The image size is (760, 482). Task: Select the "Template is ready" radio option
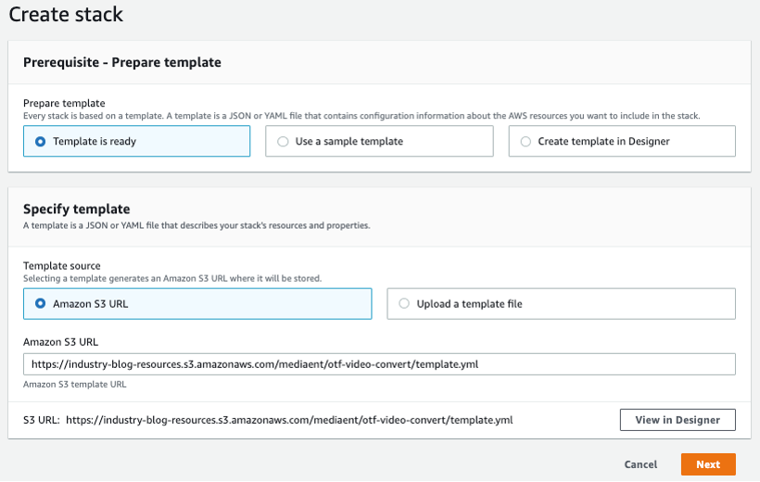pos(40,142)
